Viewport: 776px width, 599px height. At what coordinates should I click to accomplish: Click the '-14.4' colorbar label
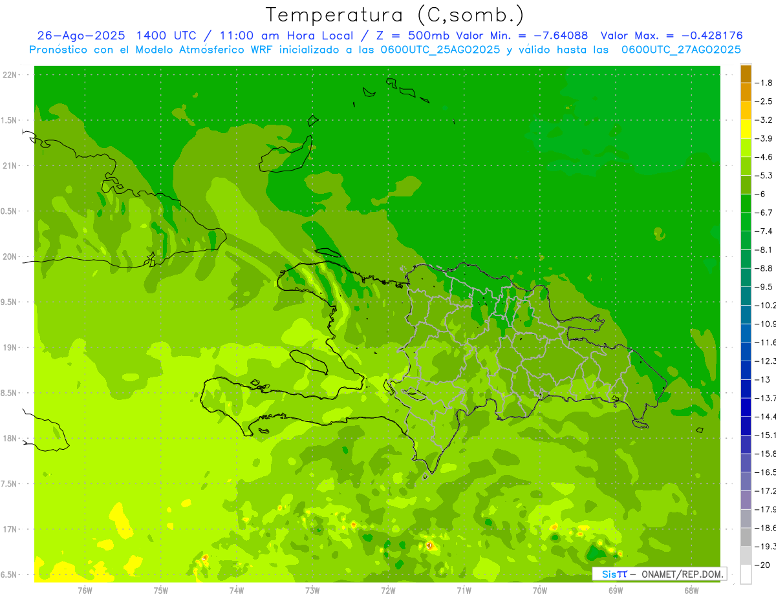(x=766, y=417)
